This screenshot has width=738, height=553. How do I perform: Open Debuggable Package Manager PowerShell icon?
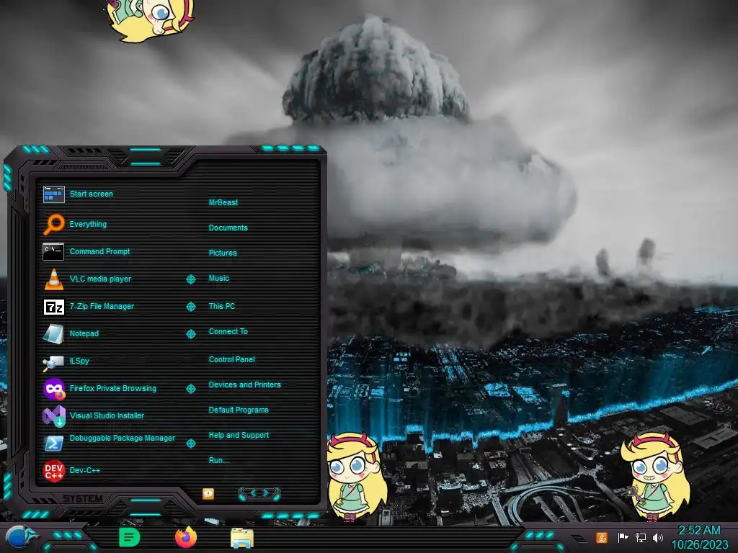(x=53, y=444)
